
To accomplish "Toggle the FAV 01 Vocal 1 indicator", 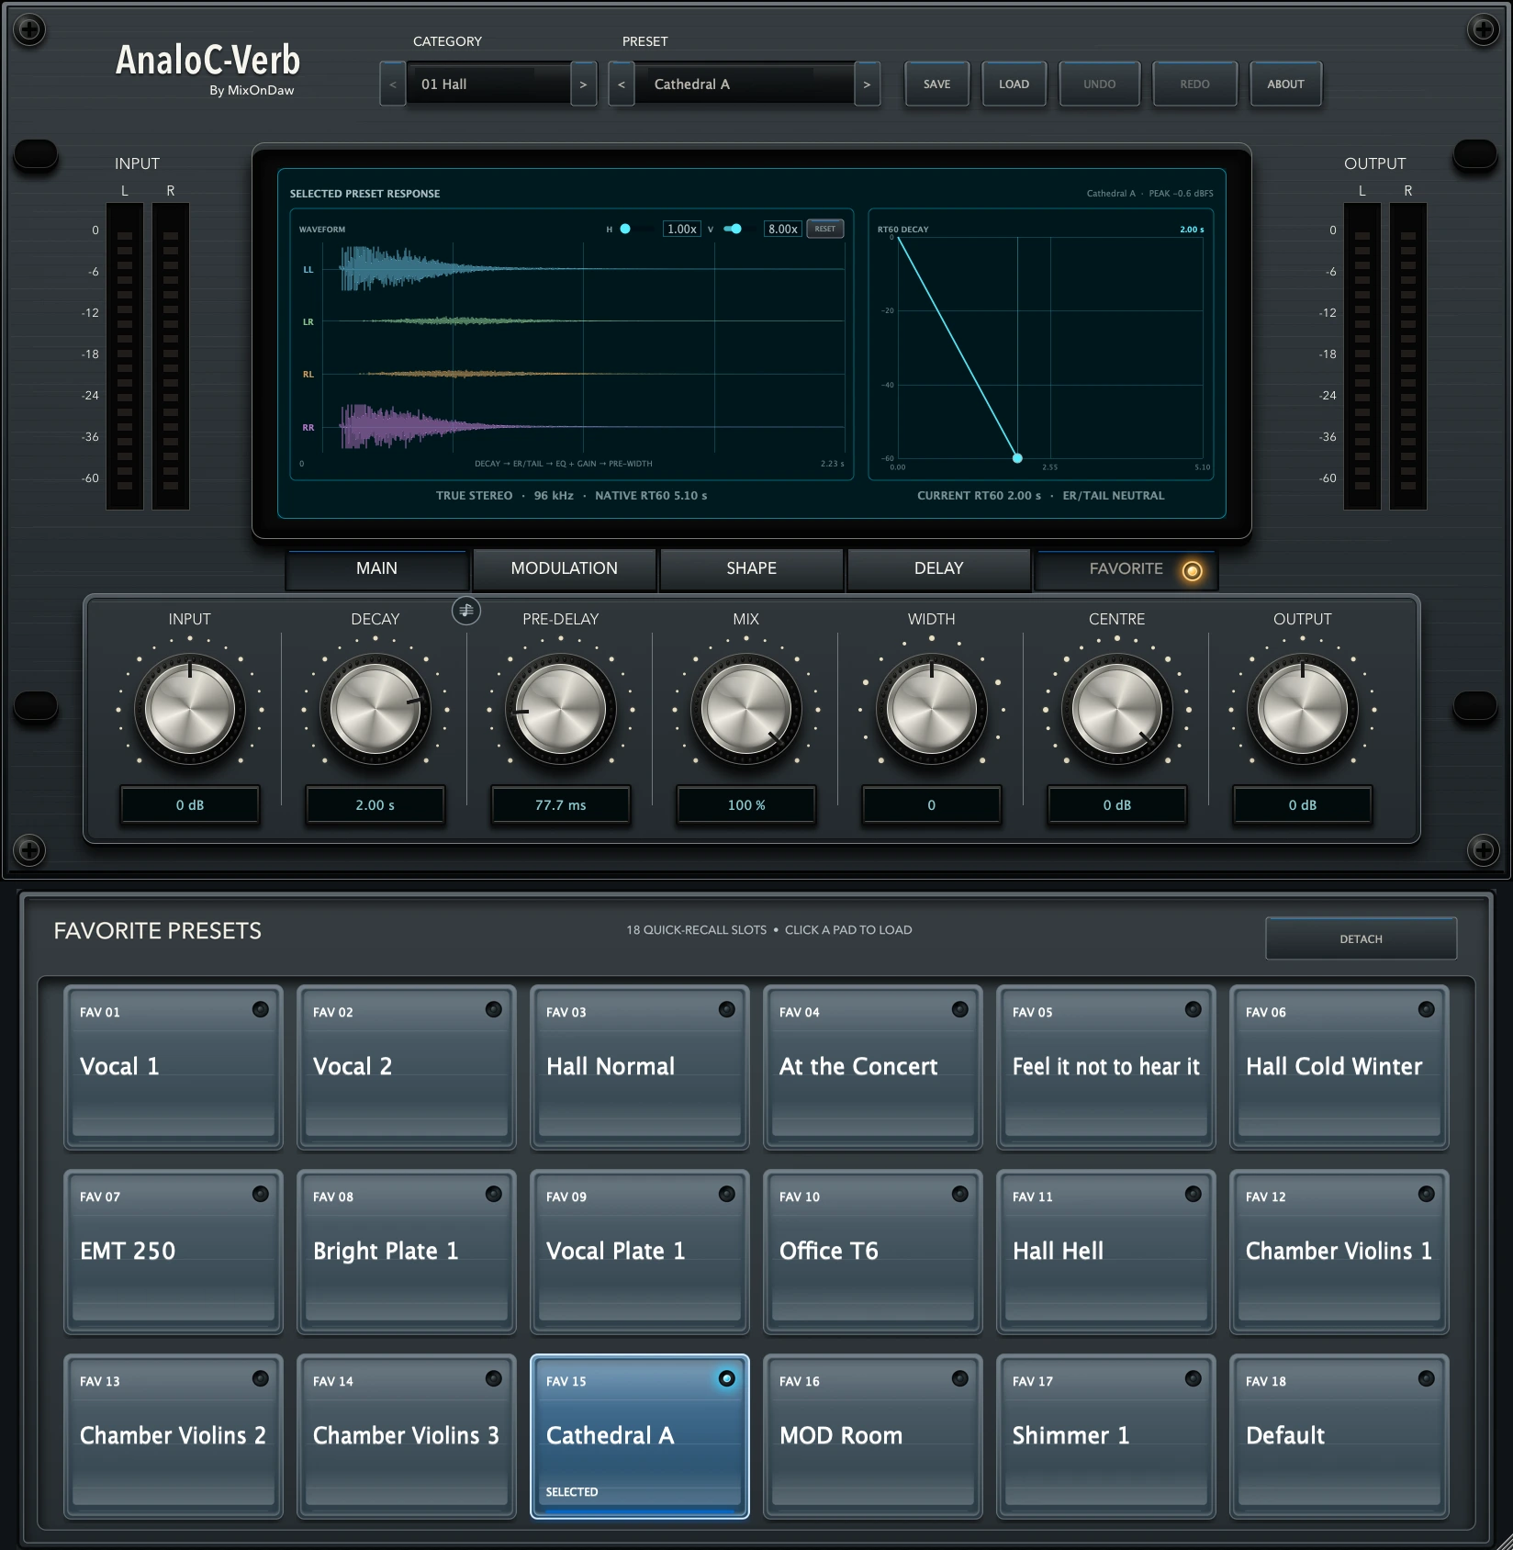I will coord(261,1009).
